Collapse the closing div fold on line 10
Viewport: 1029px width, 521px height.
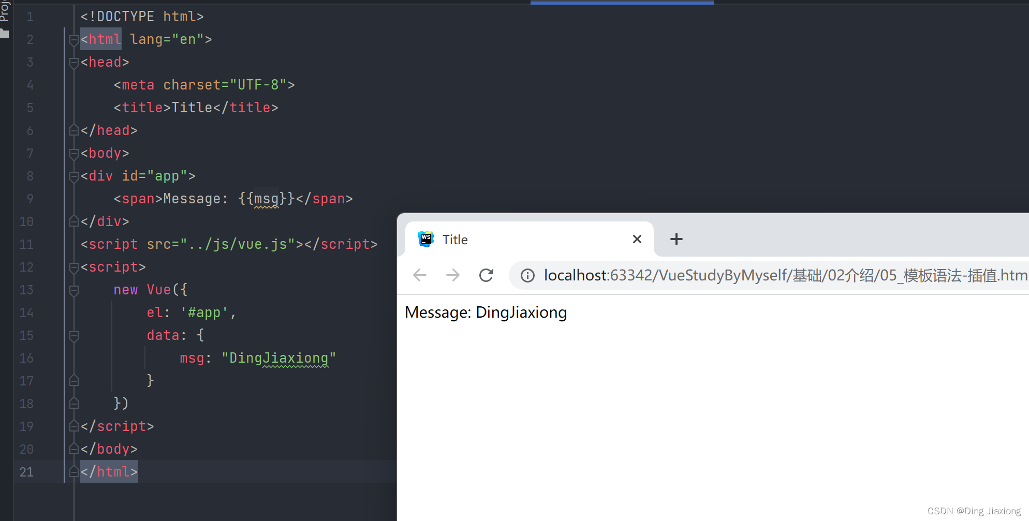coord(74,221)
